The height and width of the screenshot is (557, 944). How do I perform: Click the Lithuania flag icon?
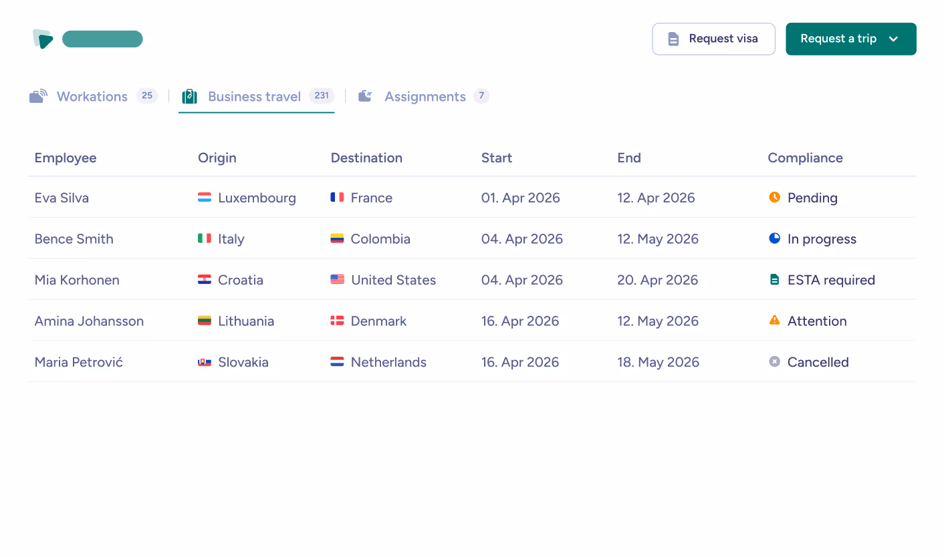[205, 321]
